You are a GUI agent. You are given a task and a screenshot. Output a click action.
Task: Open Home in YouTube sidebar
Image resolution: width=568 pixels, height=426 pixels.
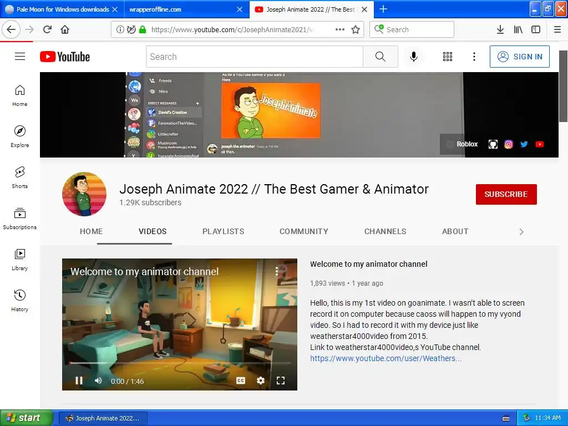pos(20,95)
